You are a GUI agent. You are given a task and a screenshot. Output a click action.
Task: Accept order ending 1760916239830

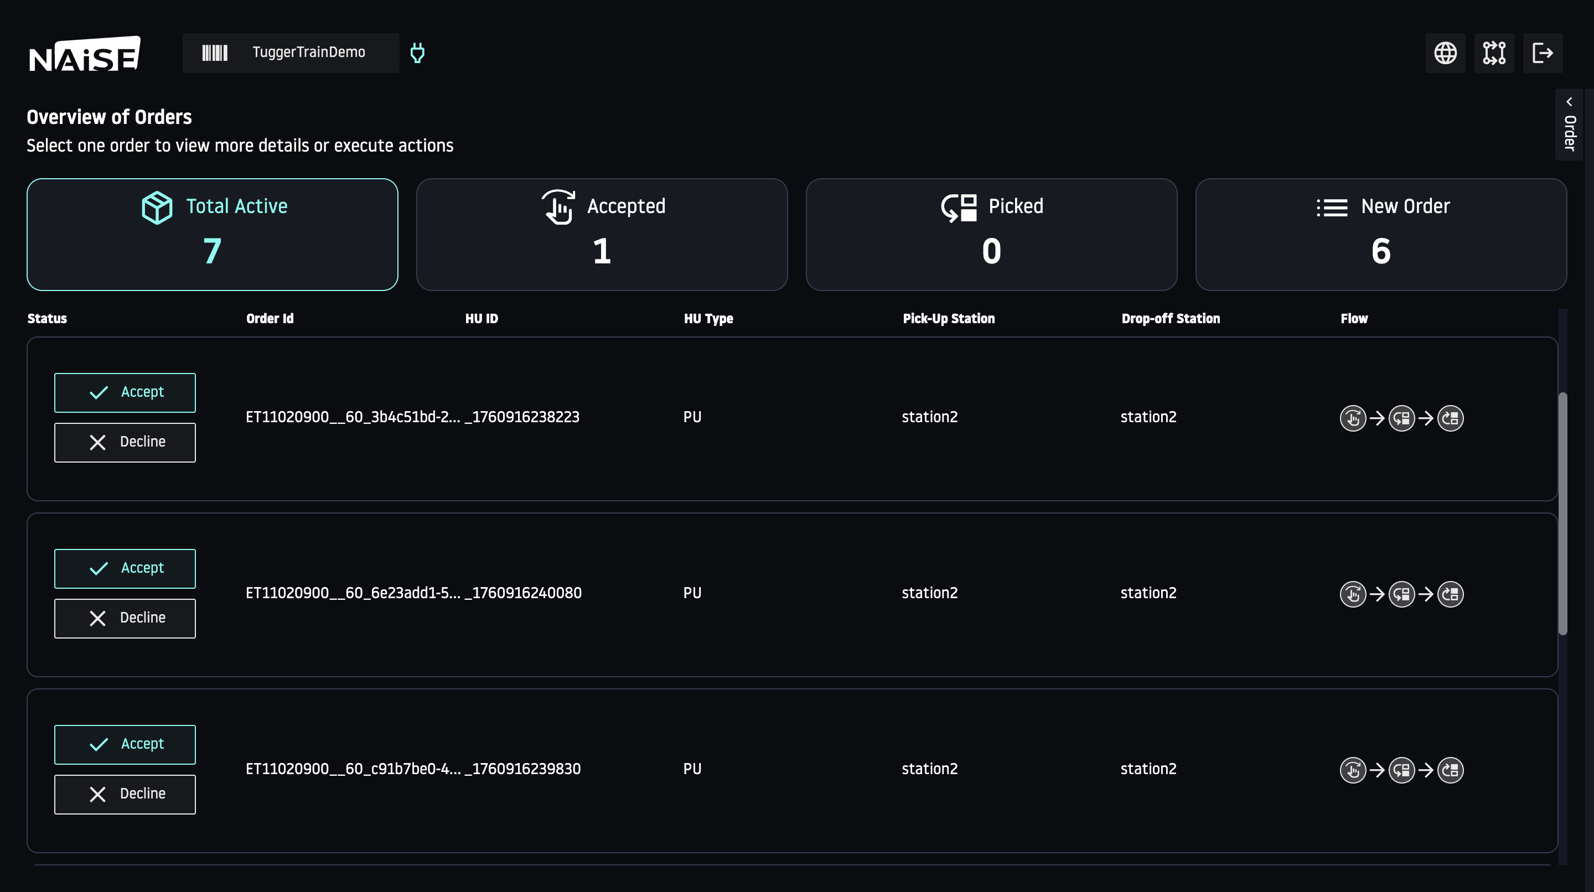(x=125, y=744)
